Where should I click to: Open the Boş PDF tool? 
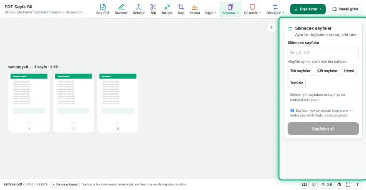(103, 9)
